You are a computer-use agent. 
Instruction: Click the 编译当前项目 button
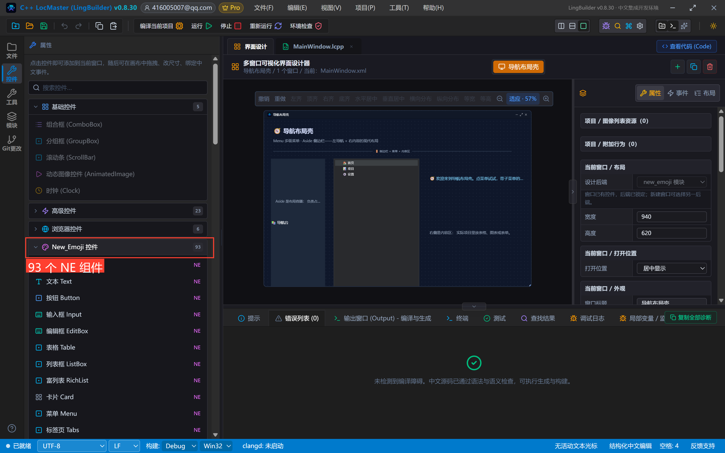pyautogui.click(x=161, y=26)
